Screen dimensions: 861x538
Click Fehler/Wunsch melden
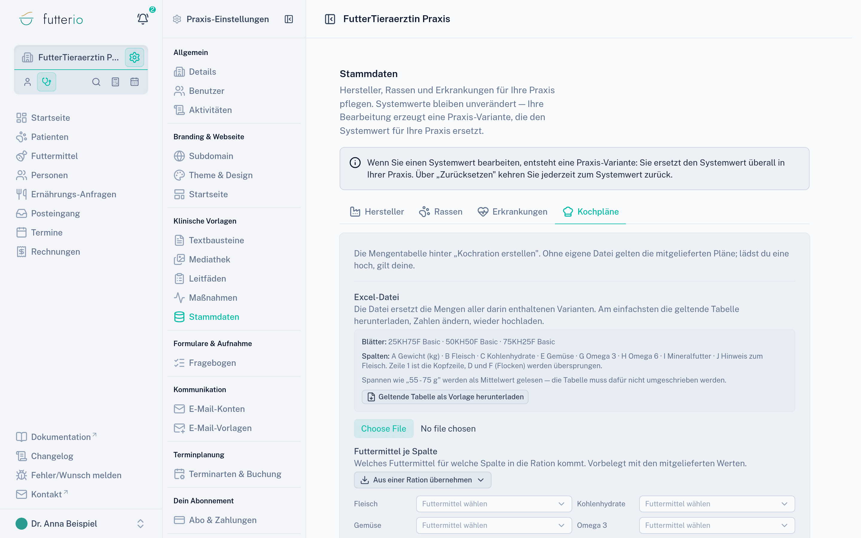click(69, 475)
